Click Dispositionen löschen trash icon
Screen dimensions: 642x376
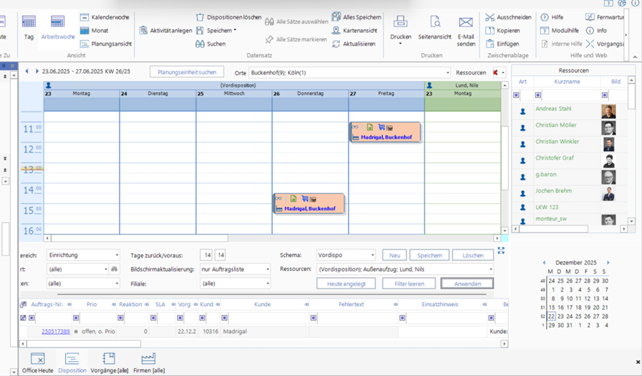tap(200, 17)
